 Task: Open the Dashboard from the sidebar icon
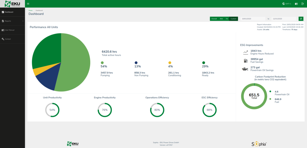click(3, 12)
